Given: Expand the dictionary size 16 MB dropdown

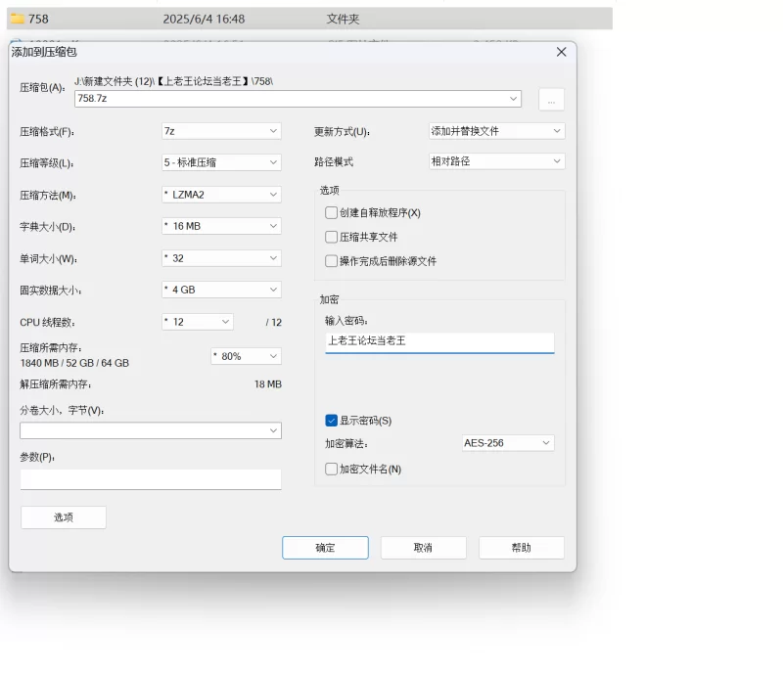Looking at the screenshot, I should click(221, 227).
